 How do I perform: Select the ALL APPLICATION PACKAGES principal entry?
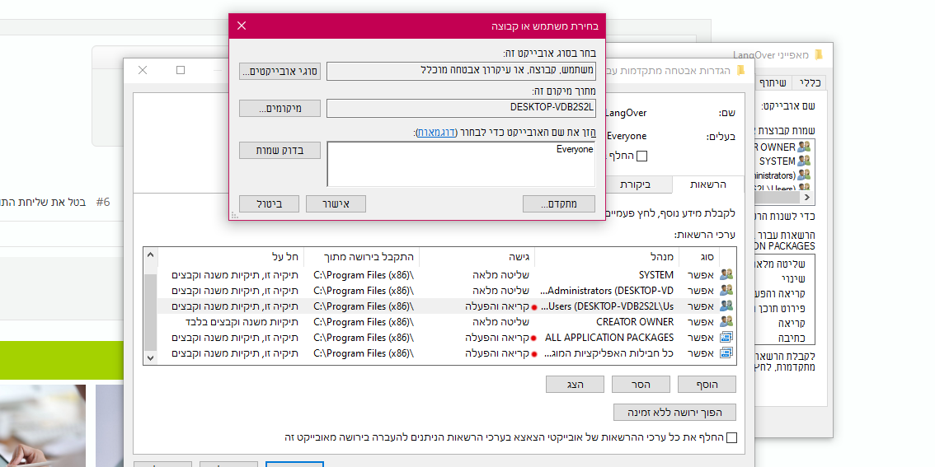(609, 337)
